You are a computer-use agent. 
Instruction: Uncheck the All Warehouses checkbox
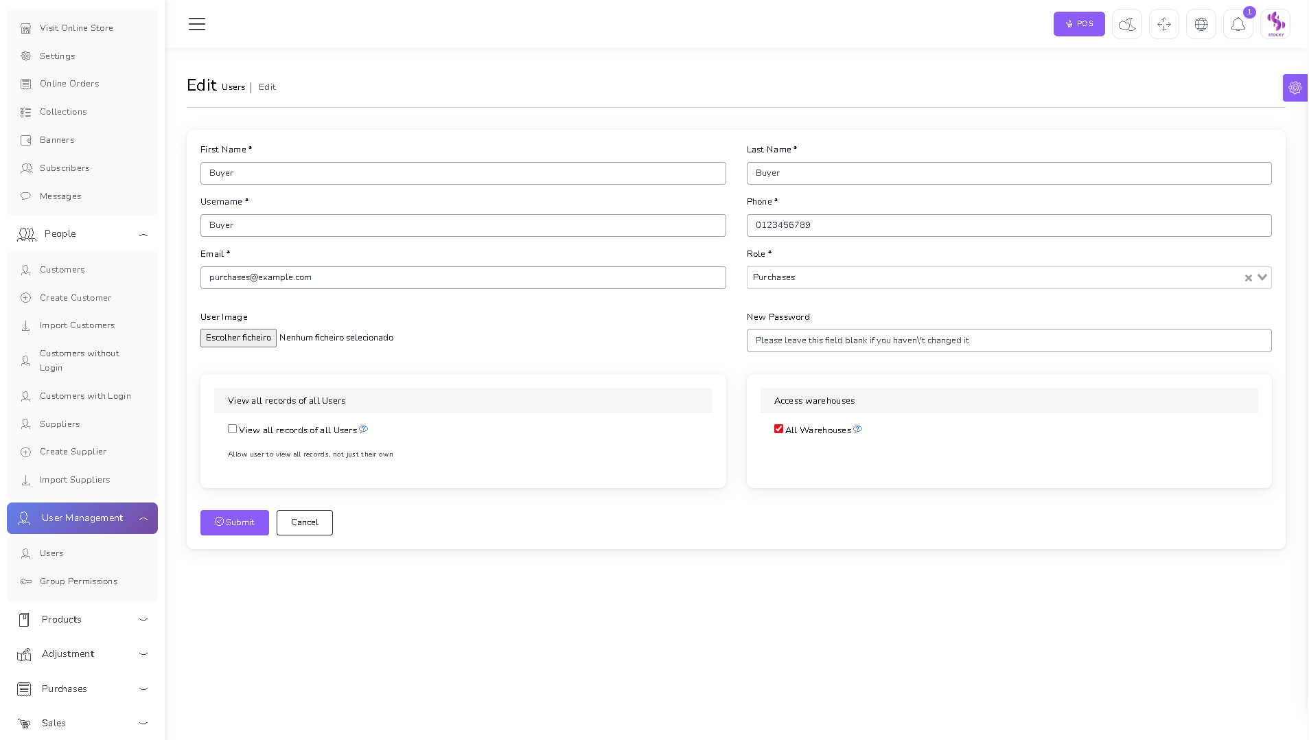(778, 429)
